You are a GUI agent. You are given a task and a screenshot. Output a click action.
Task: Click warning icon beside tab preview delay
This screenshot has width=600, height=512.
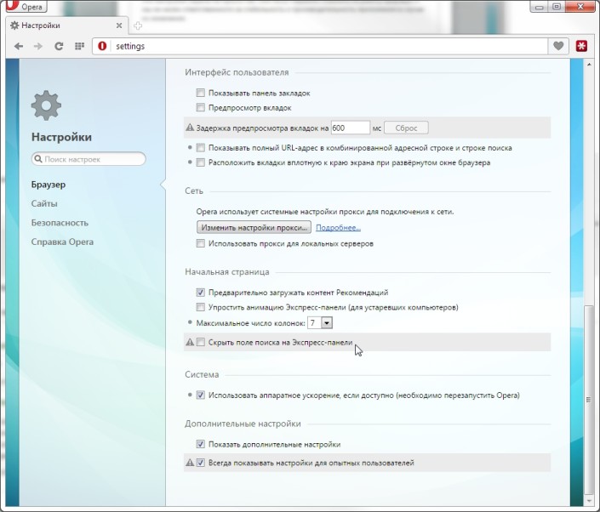(190, 128)
